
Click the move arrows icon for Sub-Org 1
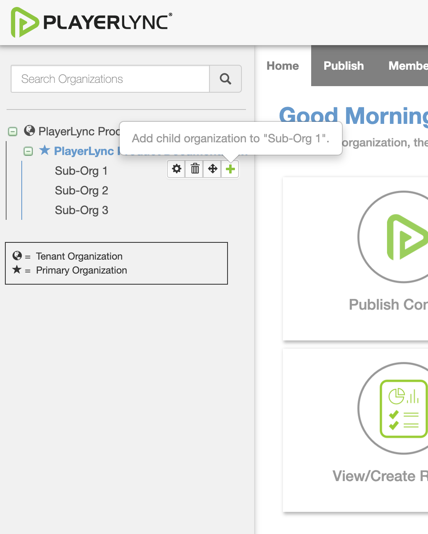tap(213, 169)
